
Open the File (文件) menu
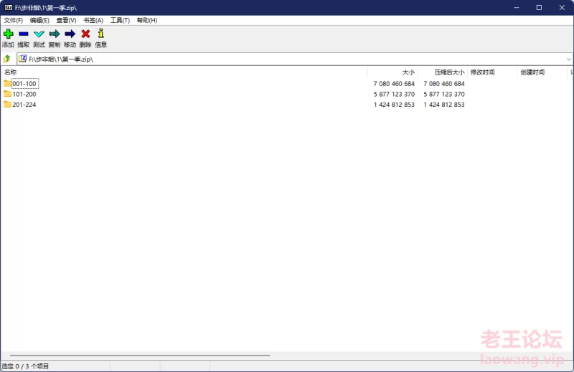click(13, 20)
